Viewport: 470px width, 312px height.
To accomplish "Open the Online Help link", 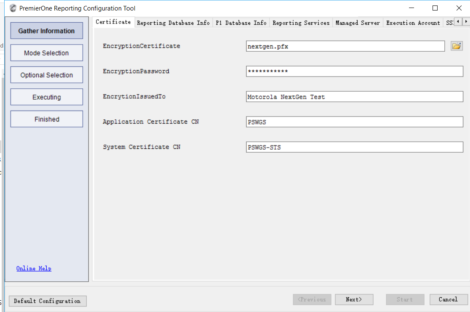I will pos(34,269).
